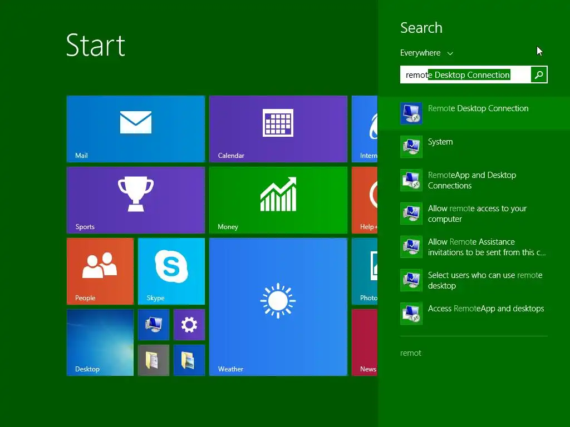Open the Photos tile
Viewport: 570px width, 427px height.
365,271
